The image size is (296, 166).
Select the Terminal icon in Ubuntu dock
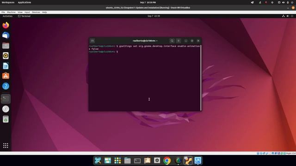6,99
